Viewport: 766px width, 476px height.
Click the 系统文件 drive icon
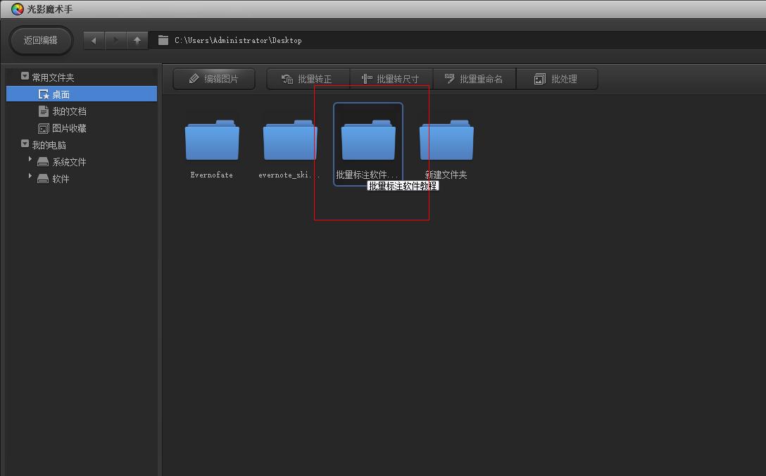pyautogui.click(x=43, y=162)
